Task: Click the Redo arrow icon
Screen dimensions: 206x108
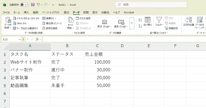Action: point(46,5)
